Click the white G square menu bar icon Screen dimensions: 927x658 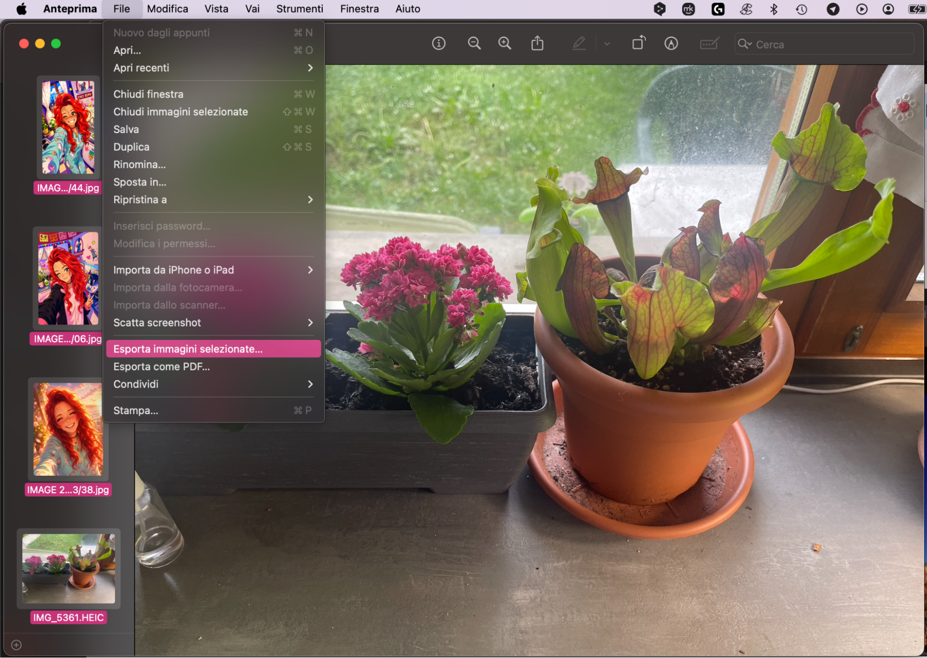tap(718, 9)
